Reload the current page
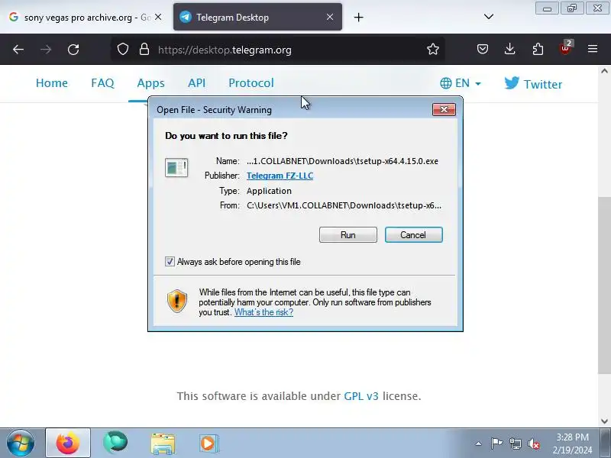The width and height of the screenshot is (611, 458). click(73, 50)
